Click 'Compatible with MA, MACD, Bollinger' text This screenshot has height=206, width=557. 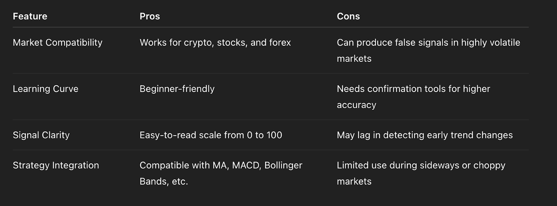click(x=221, y=165)
